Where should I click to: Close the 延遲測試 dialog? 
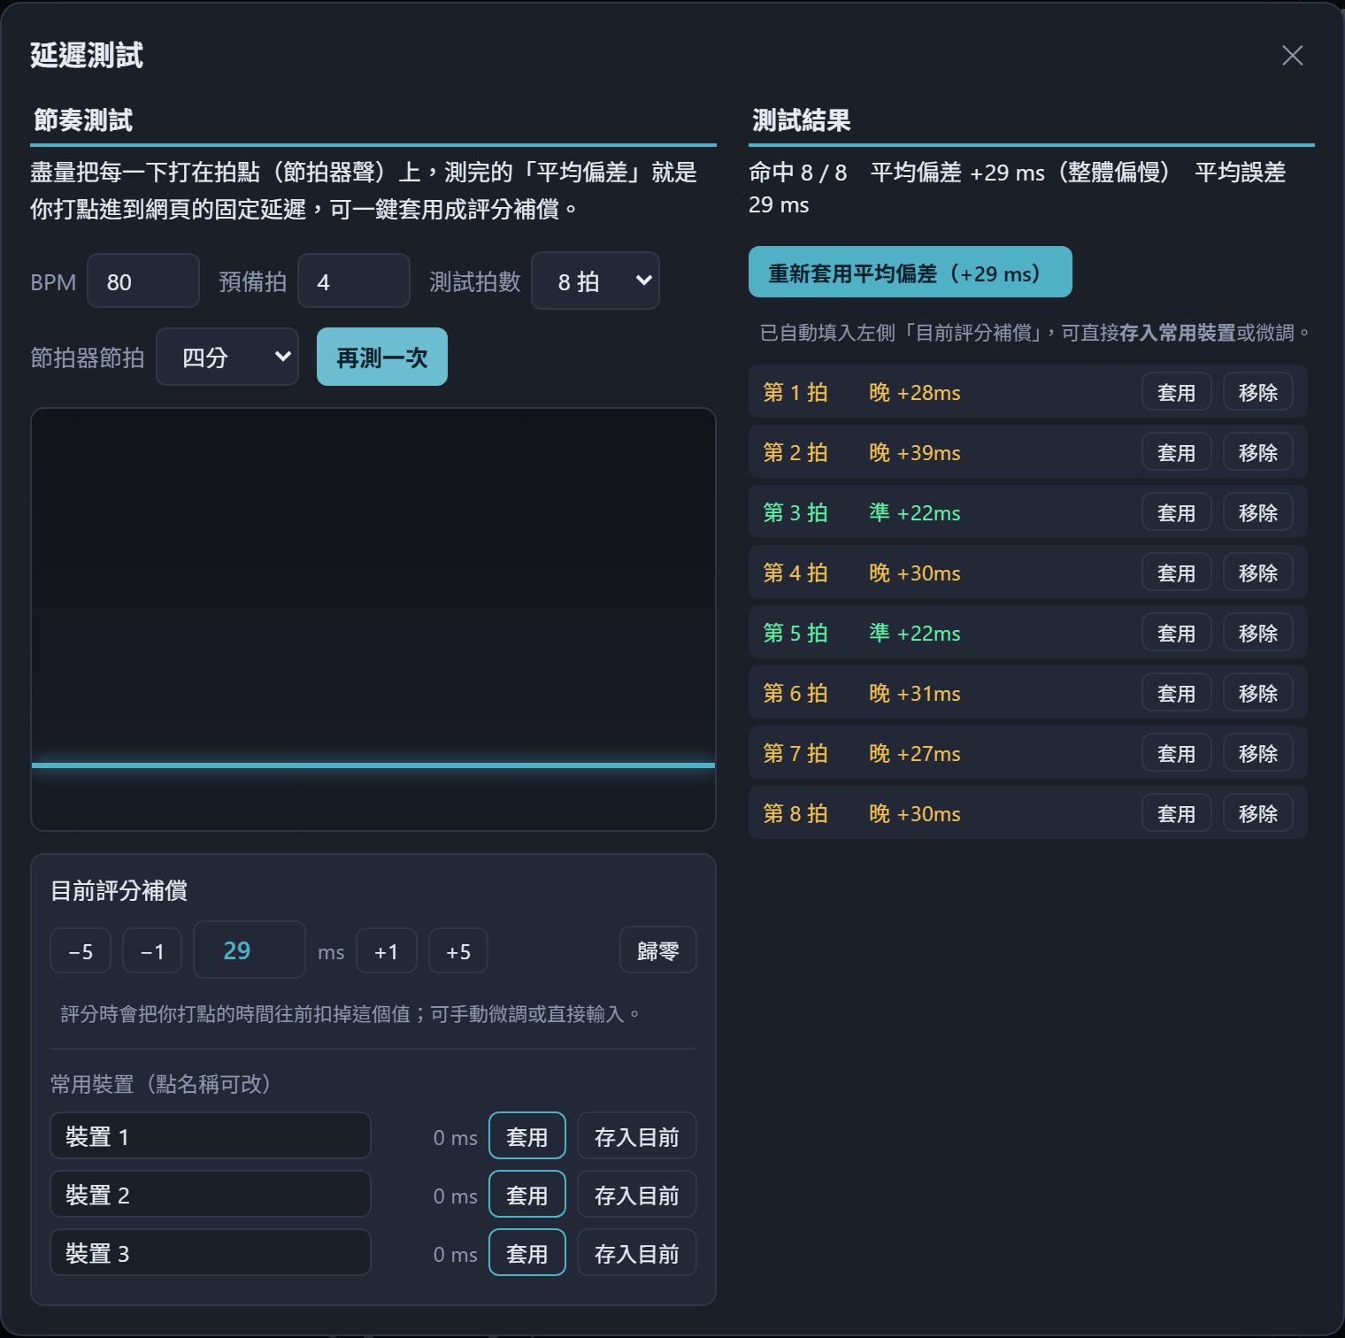(x=1292, y=56)
